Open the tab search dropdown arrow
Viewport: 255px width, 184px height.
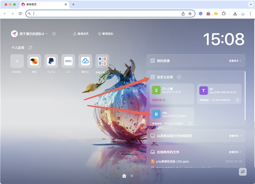point(250,4)
